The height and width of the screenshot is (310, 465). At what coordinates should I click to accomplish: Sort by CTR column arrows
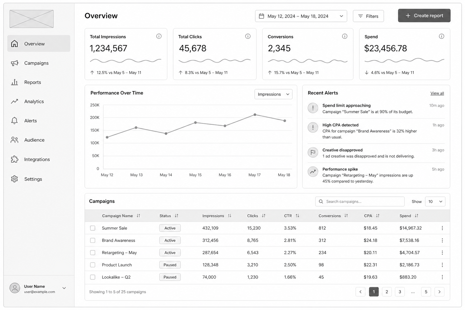click(x=297, y=216)
